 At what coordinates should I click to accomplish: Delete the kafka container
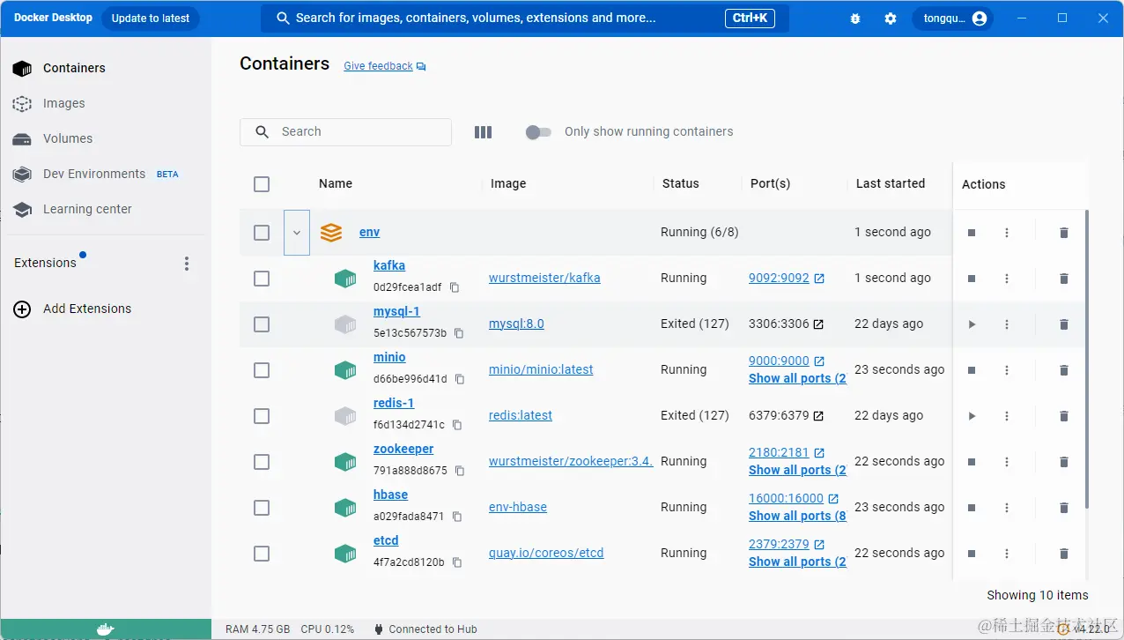1063,279
